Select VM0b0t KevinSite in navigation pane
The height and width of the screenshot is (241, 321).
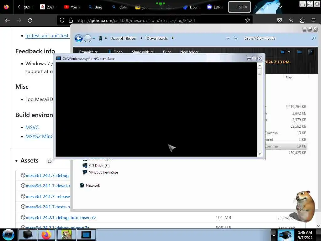100,172
